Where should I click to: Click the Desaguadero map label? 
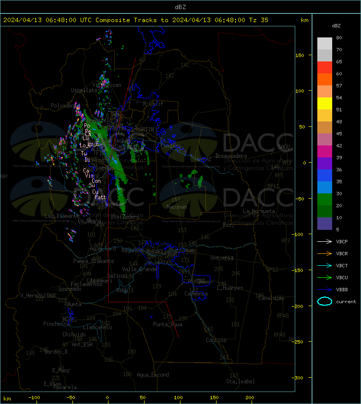coord(231,156)
